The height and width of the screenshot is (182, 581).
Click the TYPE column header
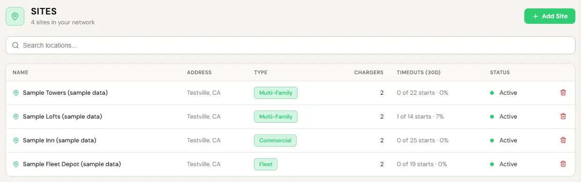[261, 73]
